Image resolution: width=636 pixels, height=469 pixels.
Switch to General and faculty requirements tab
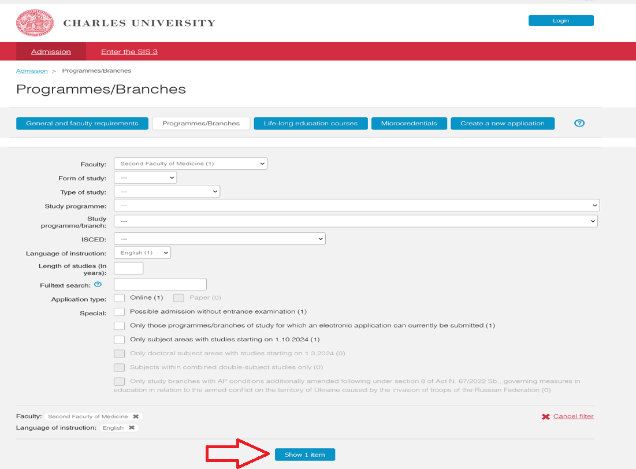tap(83, 124)
